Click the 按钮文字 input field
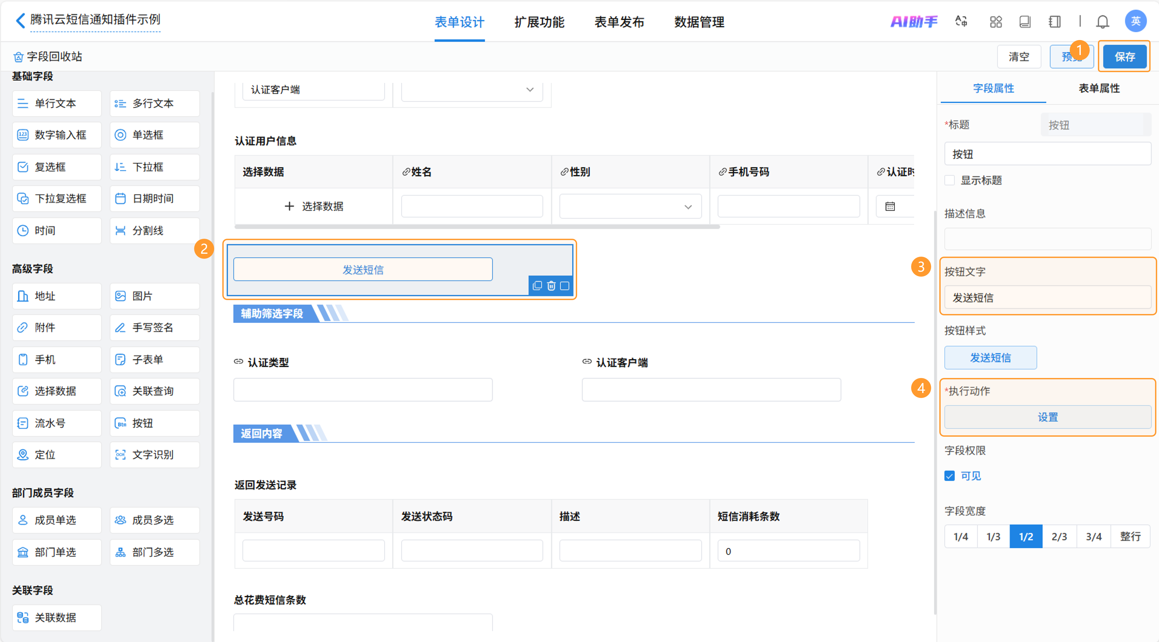This screenshot has height=642, width=1159. (1047, 297)
